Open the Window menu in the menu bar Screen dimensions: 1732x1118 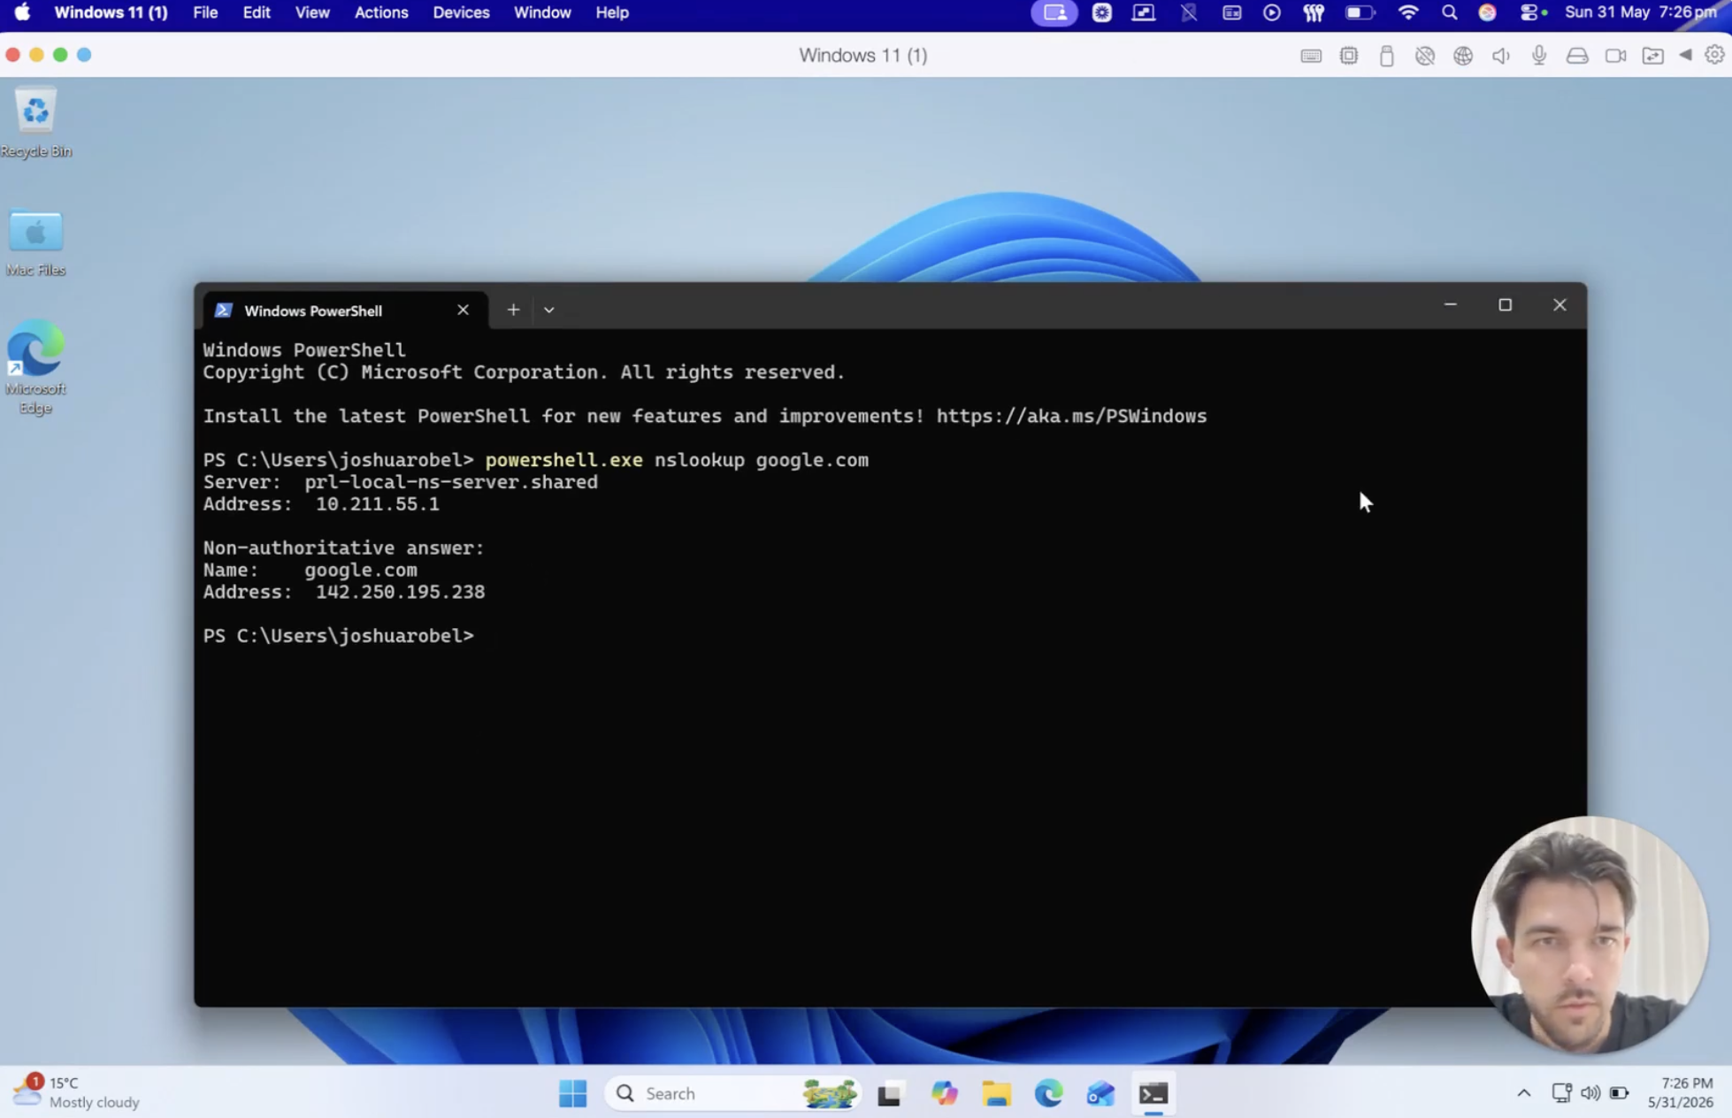[542, 12]
